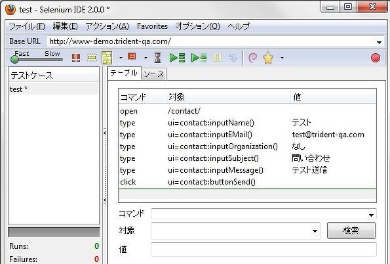390x264 pixels.
Task: Switch to ソース tab
Action: click(154, 74)
